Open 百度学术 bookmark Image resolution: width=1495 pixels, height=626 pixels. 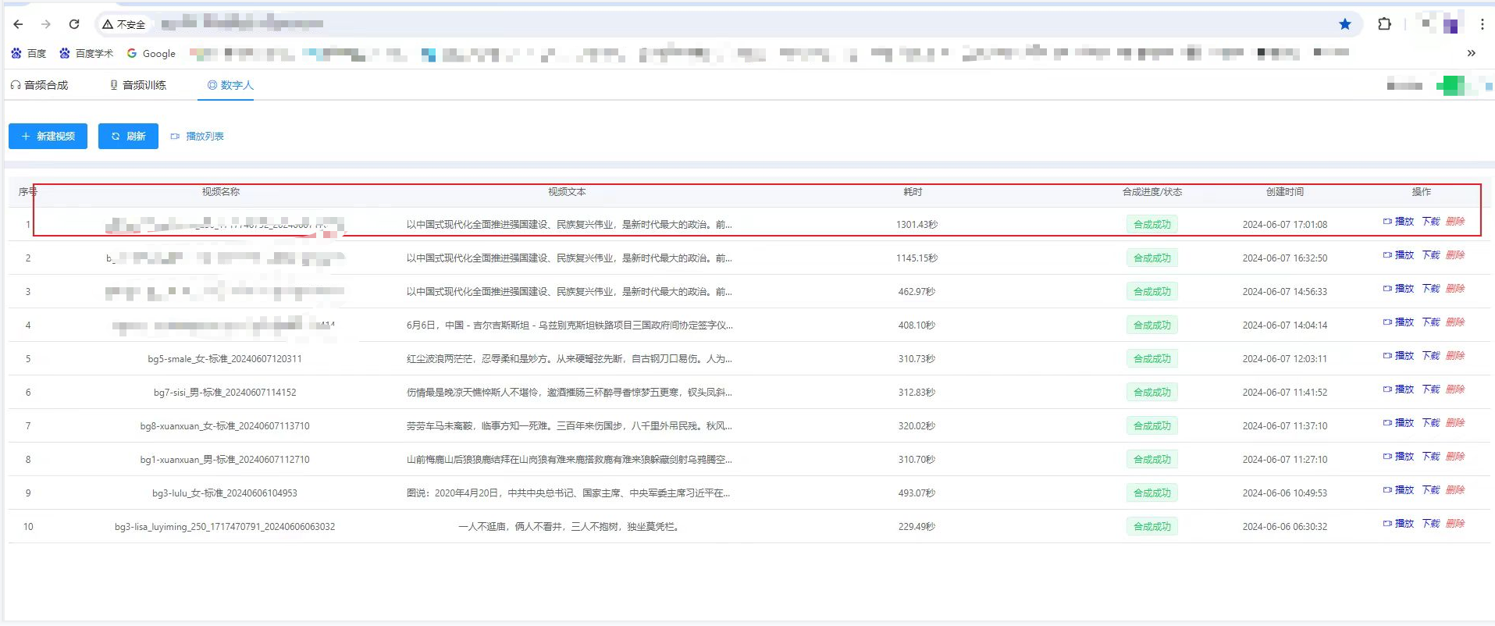[87, 53]
